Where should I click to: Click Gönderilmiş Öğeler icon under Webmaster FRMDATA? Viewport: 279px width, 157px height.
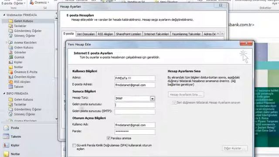pos(10,31)
